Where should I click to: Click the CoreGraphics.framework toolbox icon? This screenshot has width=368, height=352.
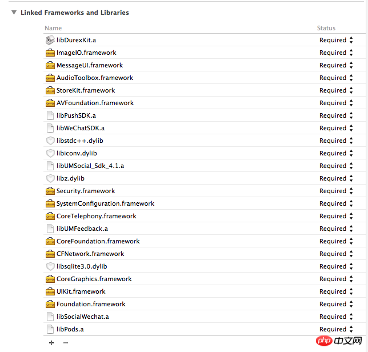tap(50, 279)
